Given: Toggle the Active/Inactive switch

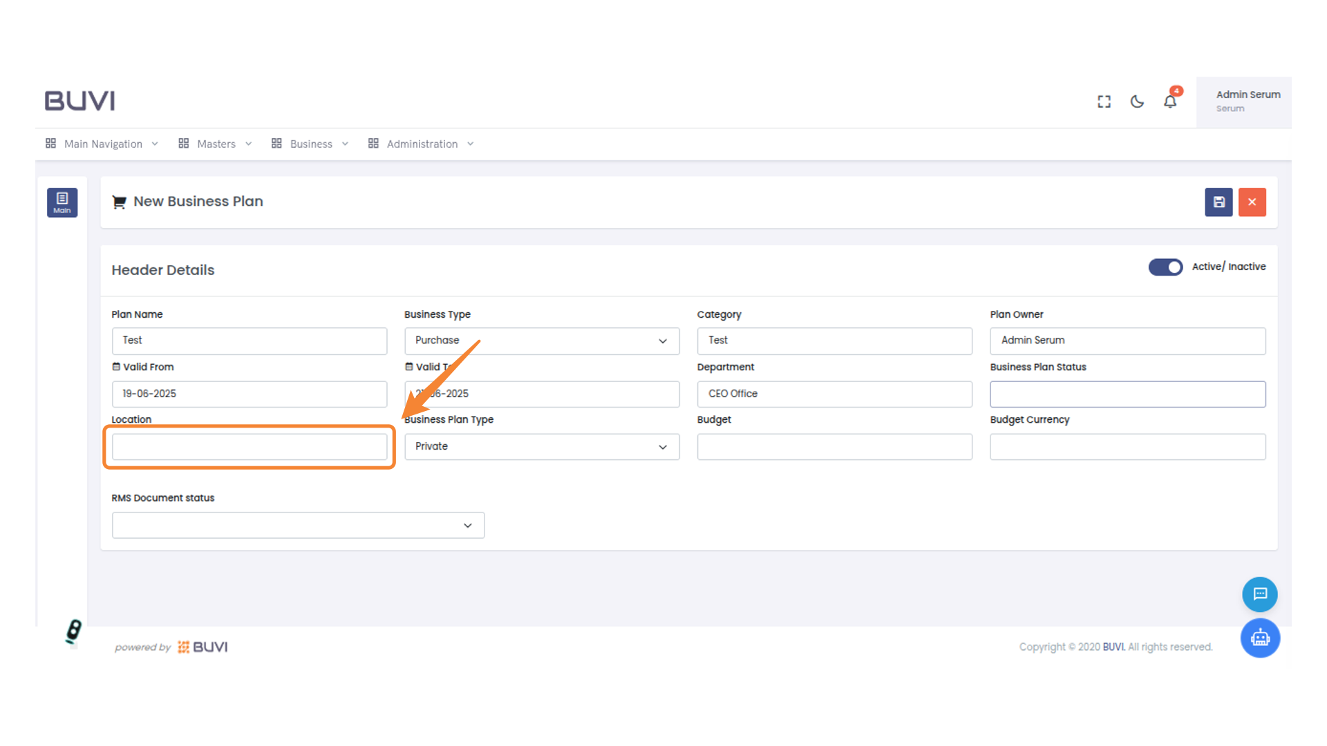Looking at the screenshot, I should tap(1165, 267).
